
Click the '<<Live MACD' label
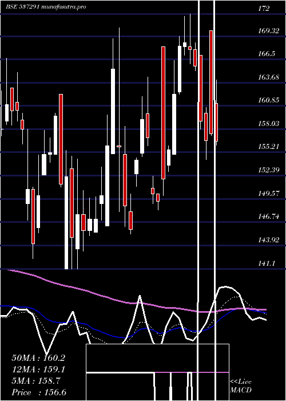[241, 386]
